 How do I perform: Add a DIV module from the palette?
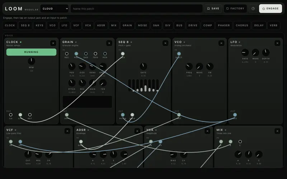(x=168, y=25)
